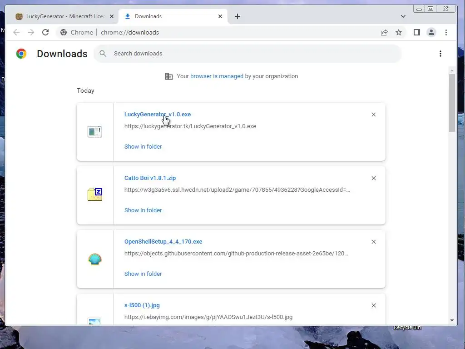This screenshot has height=349, width=465.
Task: Show LuckyGenerator_v1.0.exe in folder
Action: [x=143, y=147]
